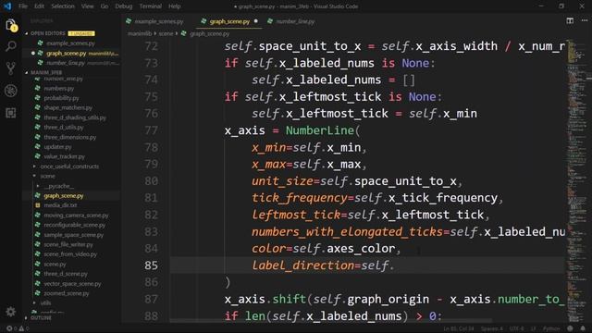The width and height of the screenshot is (592, 333).
Task: Open moving_camera_scene.py file
Action: pos(76,216)
